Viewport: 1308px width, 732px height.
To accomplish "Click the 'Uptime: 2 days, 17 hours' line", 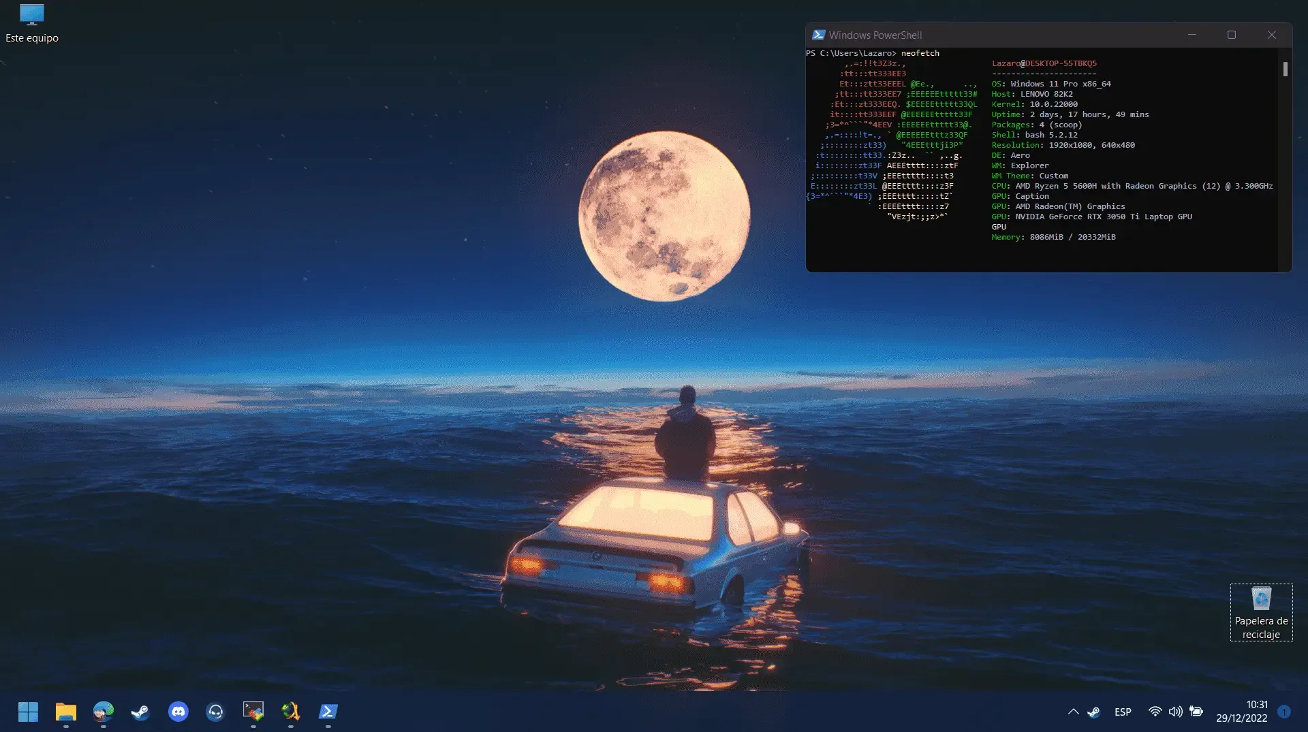I will pos(1070,114).
